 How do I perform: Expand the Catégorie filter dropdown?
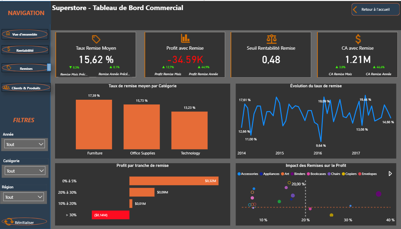click(25, 171)
